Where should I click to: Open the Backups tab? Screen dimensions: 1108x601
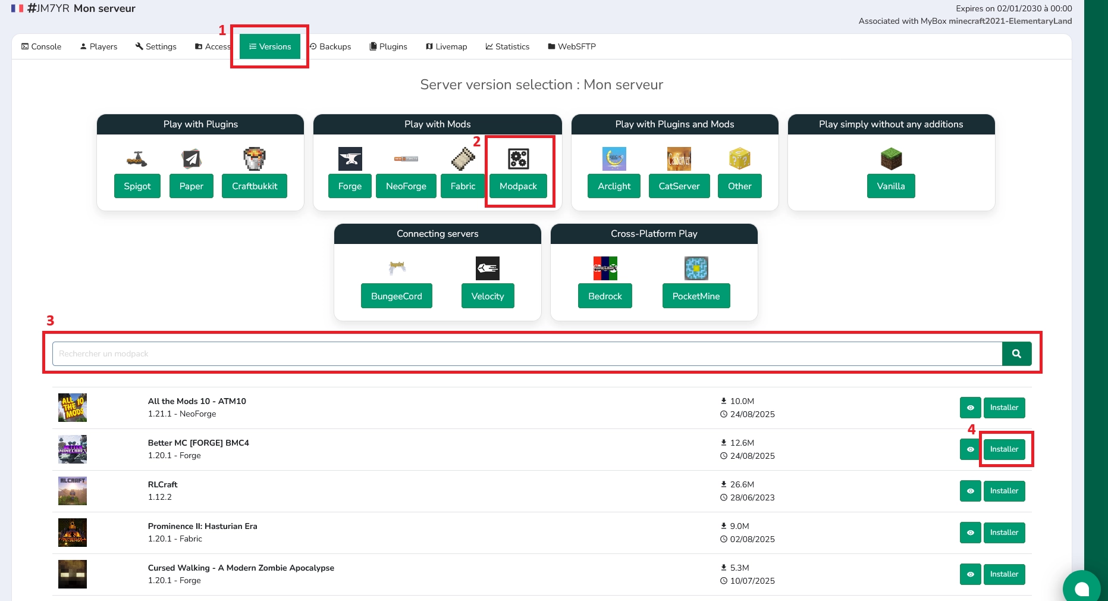point(331,46)
